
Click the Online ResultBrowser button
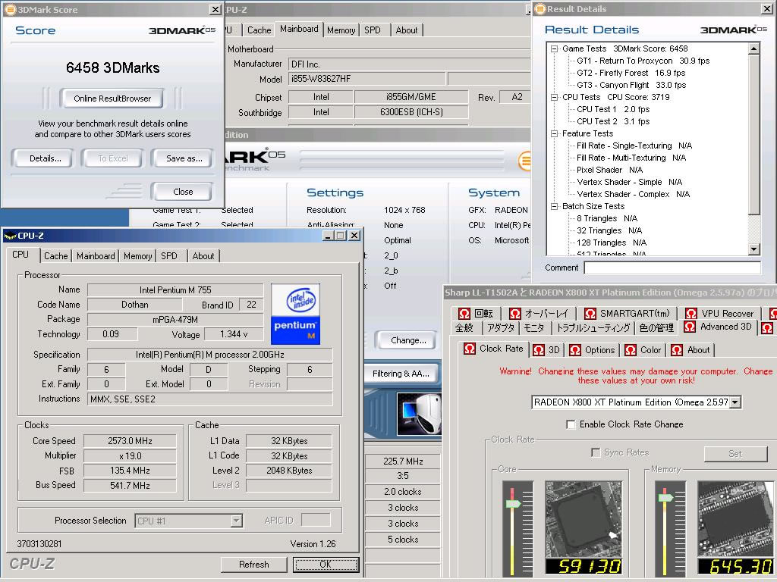click(112, 99)
